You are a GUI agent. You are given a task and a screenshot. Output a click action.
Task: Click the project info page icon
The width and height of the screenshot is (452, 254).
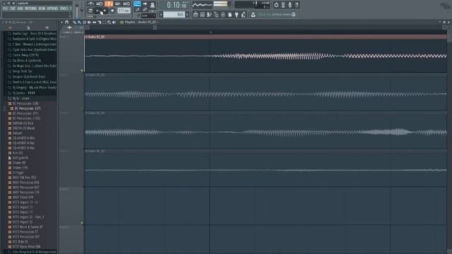230,14
